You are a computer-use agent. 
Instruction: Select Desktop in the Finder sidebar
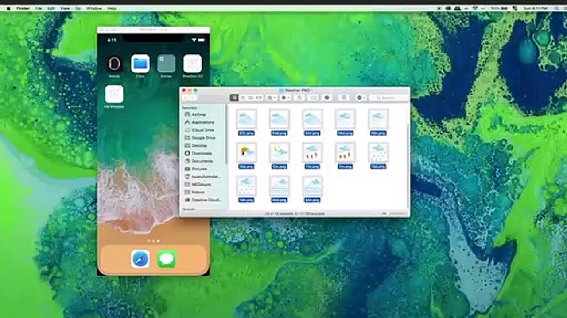(199, 146)
